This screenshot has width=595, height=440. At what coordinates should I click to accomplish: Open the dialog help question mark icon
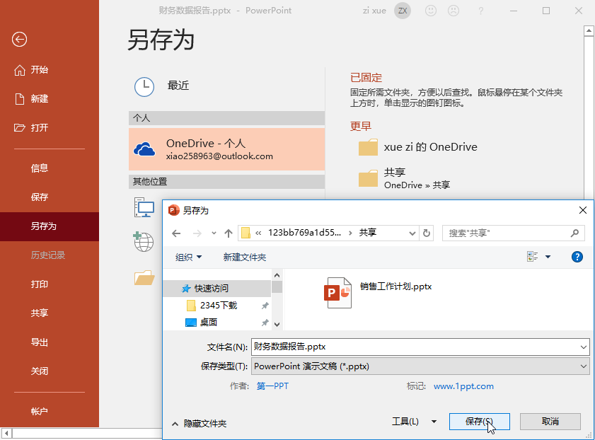point(577,257)
